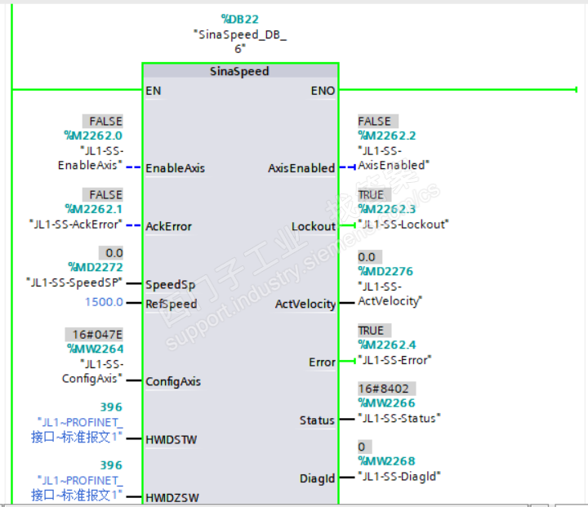Click address %MD2272 operand
The height and width of the screenshot is (507, 588).
point(96,267)
